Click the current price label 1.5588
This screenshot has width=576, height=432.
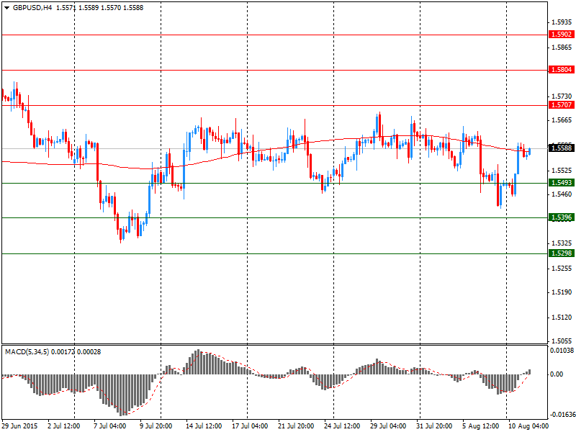562,148
